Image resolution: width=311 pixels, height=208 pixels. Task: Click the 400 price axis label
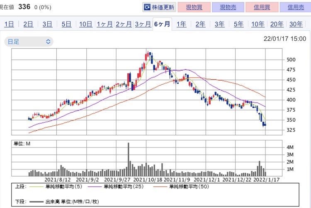click(x=291, y=100)
